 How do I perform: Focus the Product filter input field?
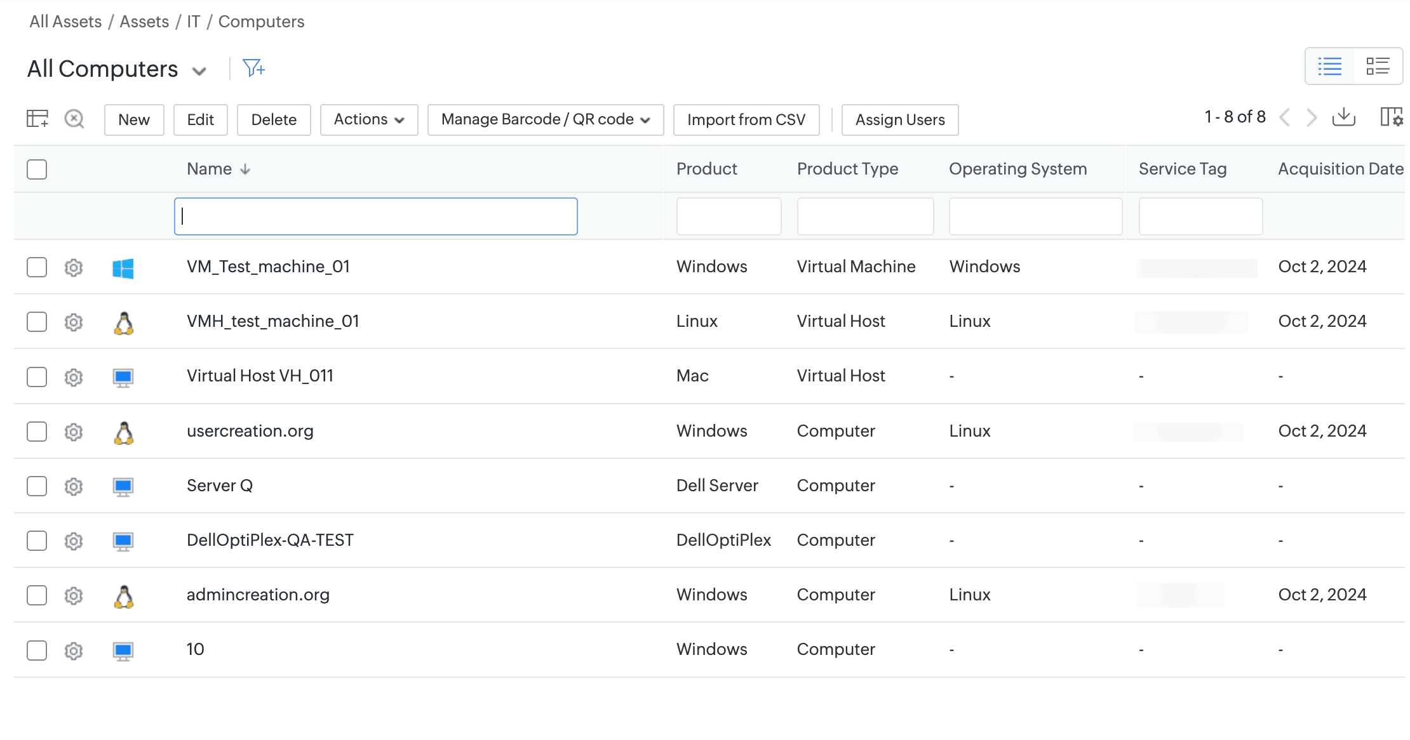pos(728,216)
